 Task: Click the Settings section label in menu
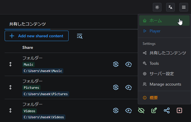(149, 44)
